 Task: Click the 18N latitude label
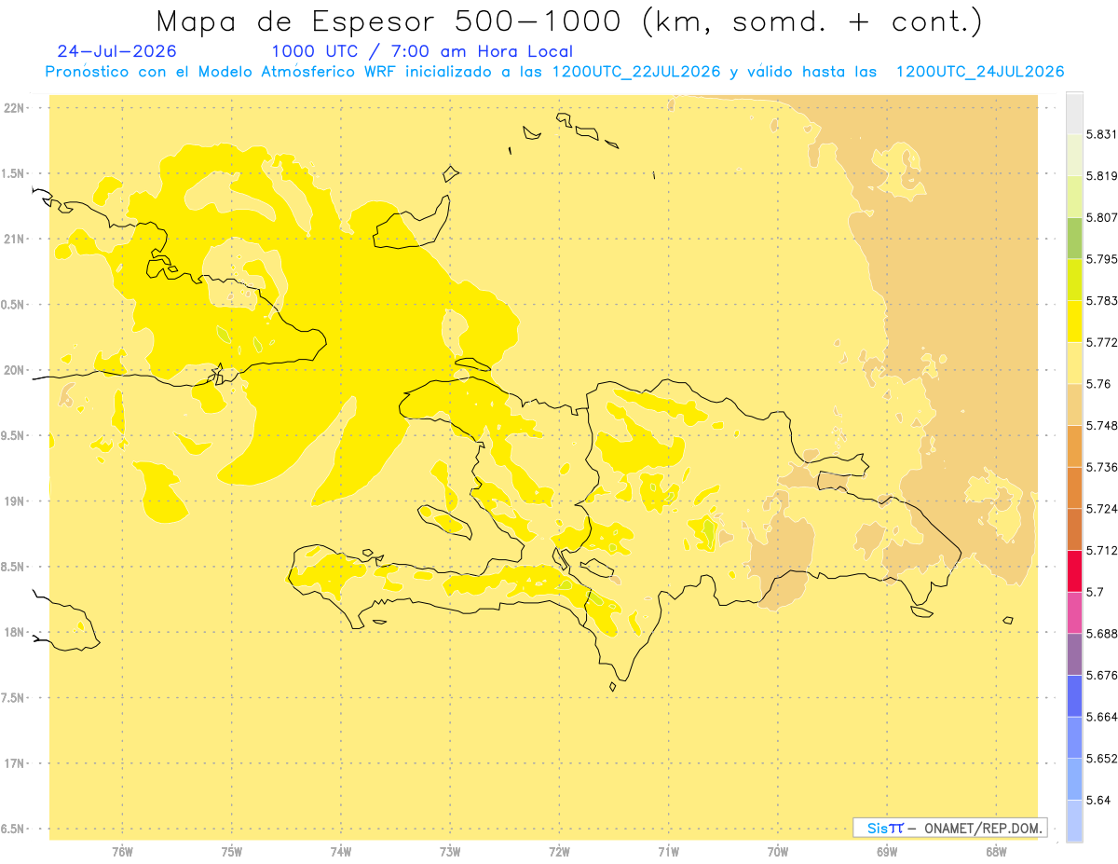(x=13, y=632)
